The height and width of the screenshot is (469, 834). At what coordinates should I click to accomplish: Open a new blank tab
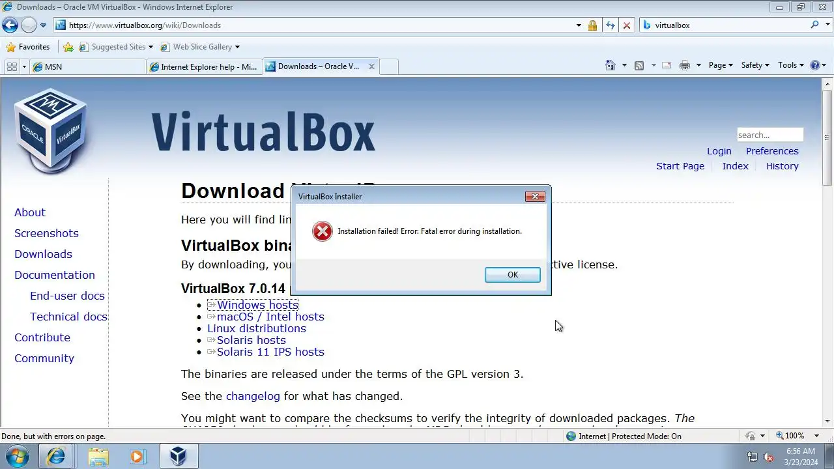coord(389,66)
